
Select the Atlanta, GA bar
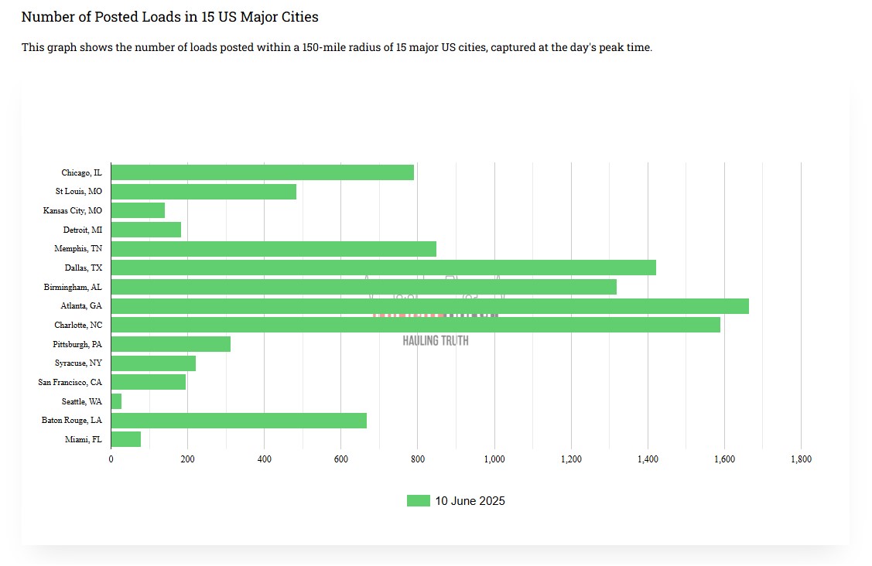tap(429, 306)
